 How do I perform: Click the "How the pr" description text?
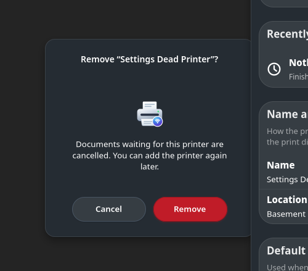[x=287, y=136]
